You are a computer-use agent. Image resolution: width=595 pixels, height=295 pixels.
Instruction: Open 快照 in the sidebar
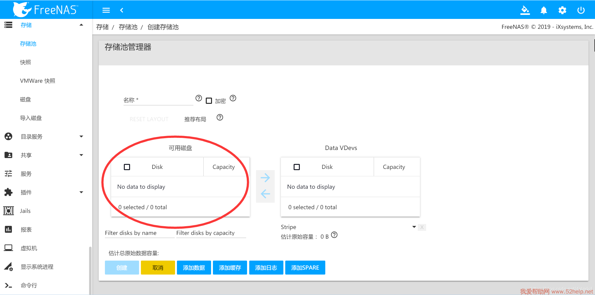coord(25,62)
